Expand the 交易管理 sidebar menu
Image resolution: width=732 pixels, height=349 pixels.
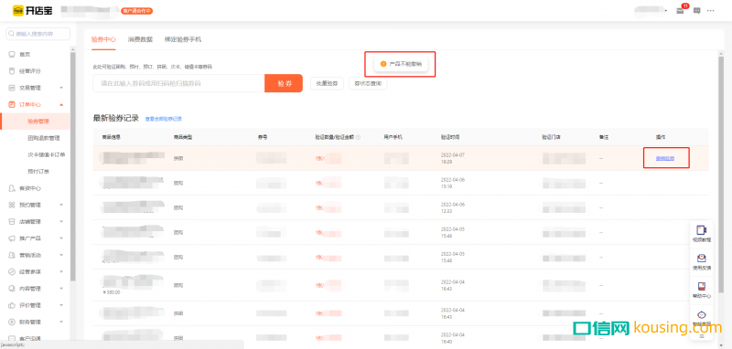pyautogui.click(x=36, y=88)
